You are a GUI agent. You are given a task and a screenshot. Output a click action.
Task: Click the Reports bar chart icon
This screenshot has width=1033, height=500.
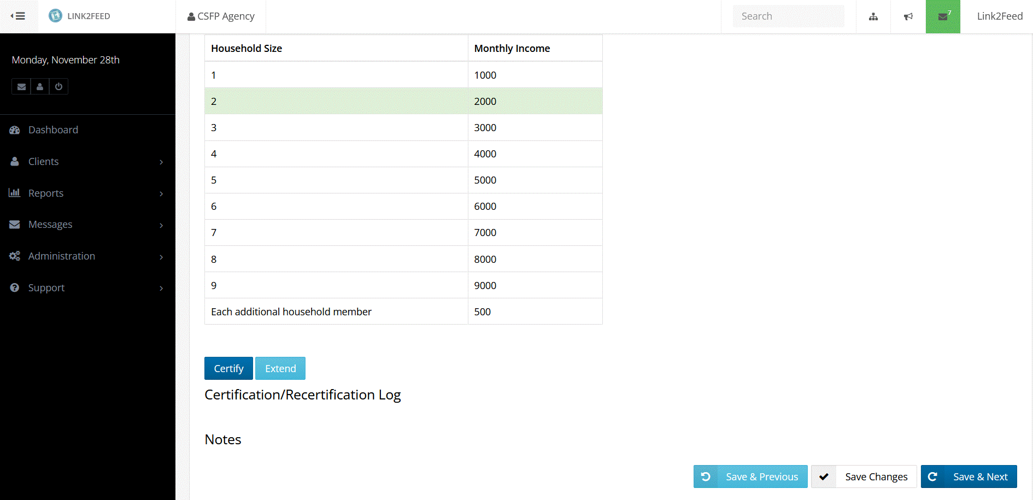(x=14, y=192)
